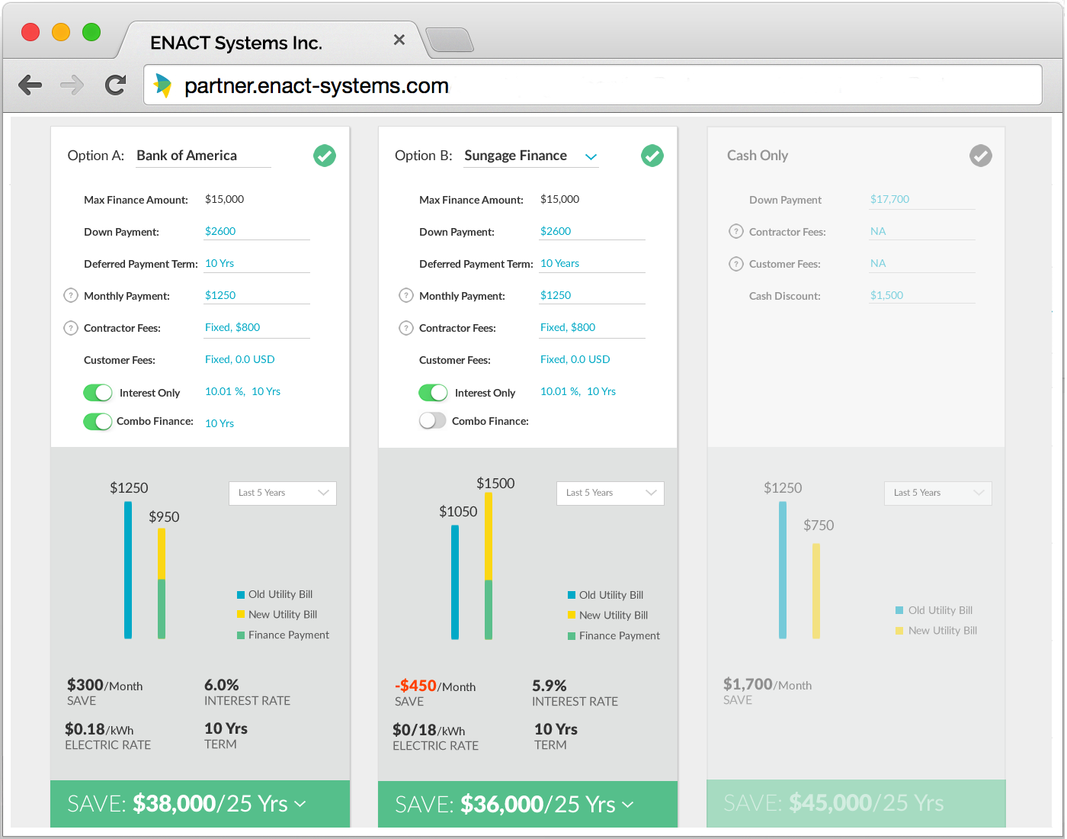
Task: Click the $0.18/kWh electric rate value
Action: (x=99, y=729)
